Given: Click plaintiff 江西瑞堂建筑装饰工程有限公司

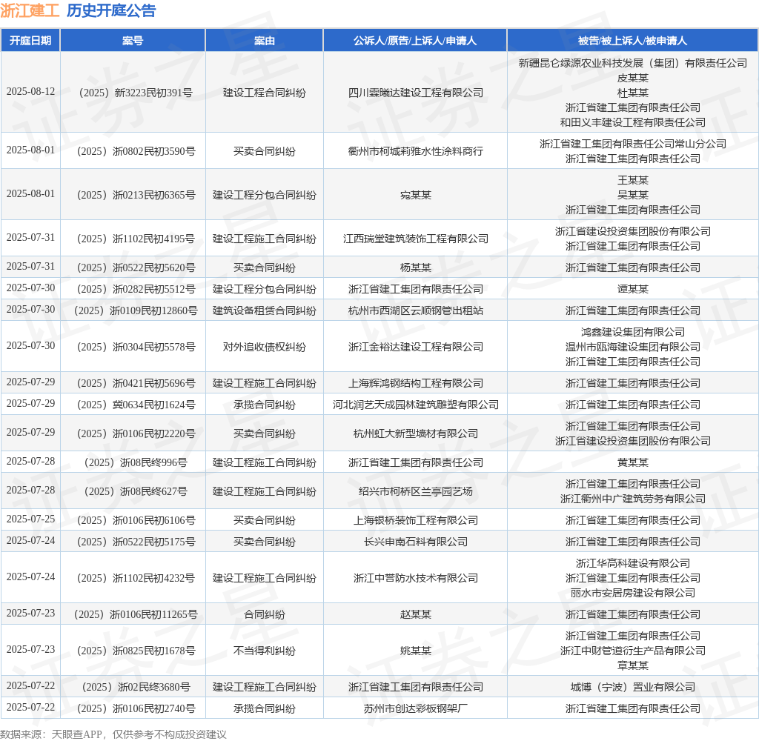Looking at the screenshot, I should tap(416, 239).
